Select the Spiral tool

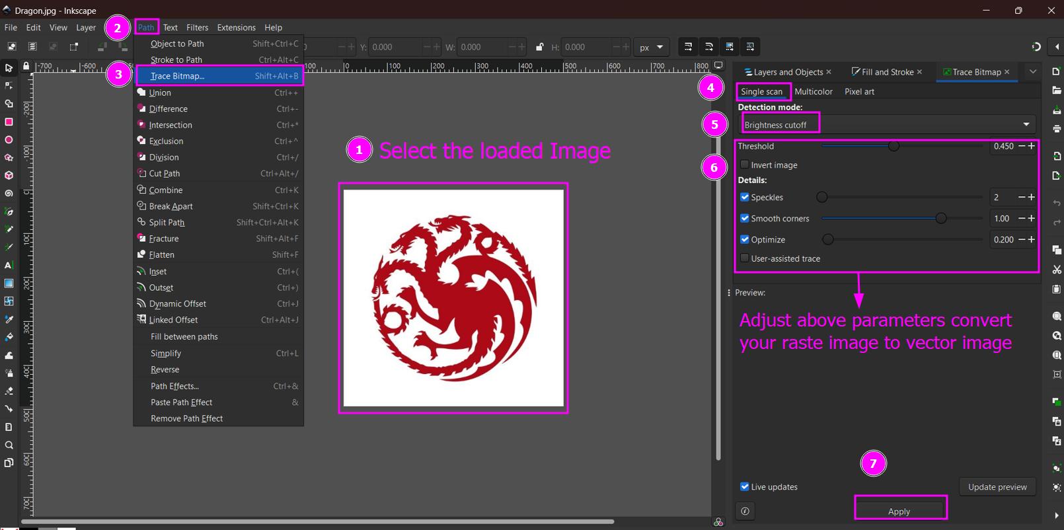[x=9, y=194]
